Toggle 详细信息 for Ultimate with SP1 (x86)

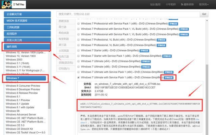169,78
